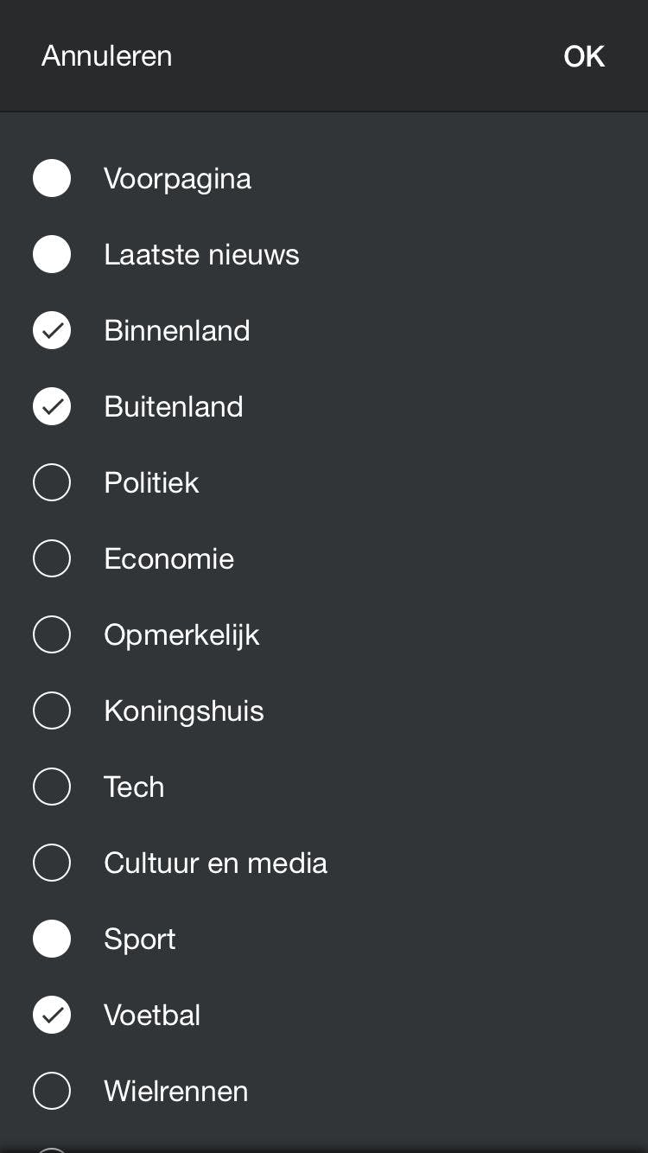This screenshot has height=1153, width=648.
Task: Toggle the Voorpagina checkbox circle
Action: pyautogui.click(x=52, y=179)
